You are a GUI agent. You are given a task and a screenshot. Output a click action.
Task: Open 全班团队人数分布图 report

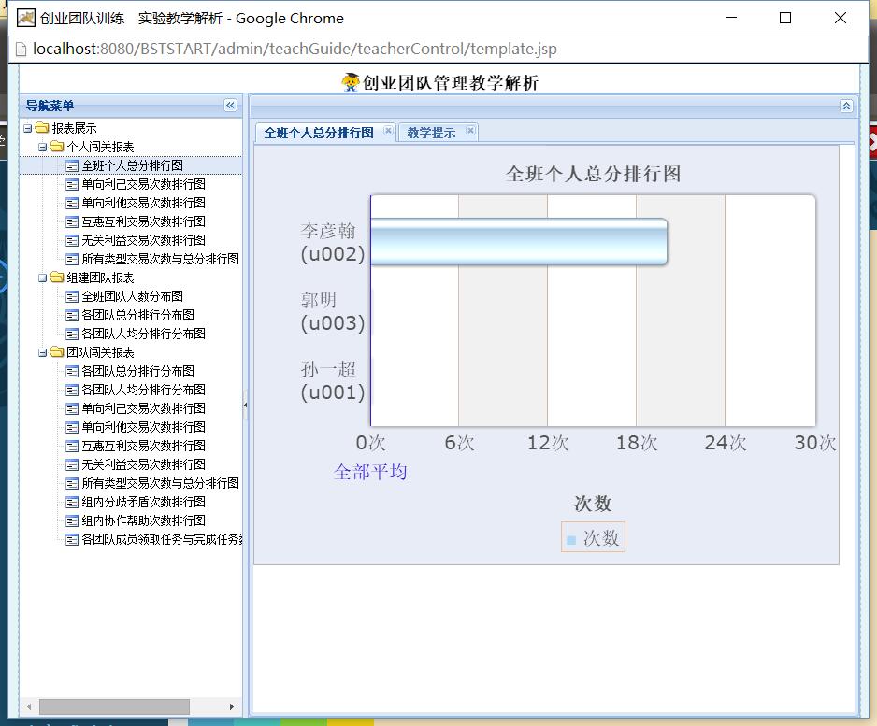[132, 296]
